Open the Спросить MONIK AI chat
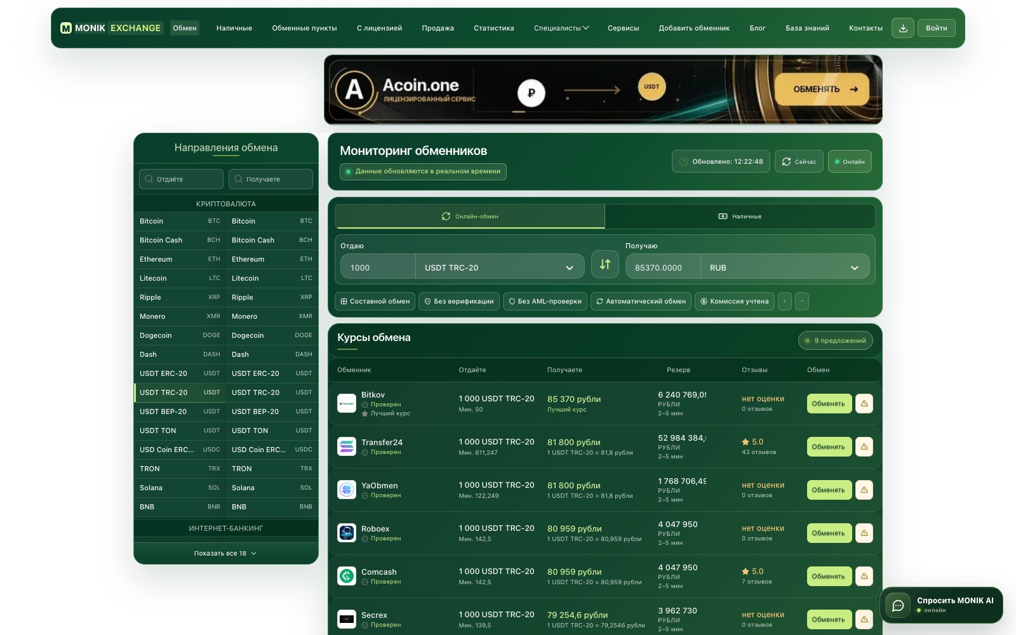 coord(941,605)
